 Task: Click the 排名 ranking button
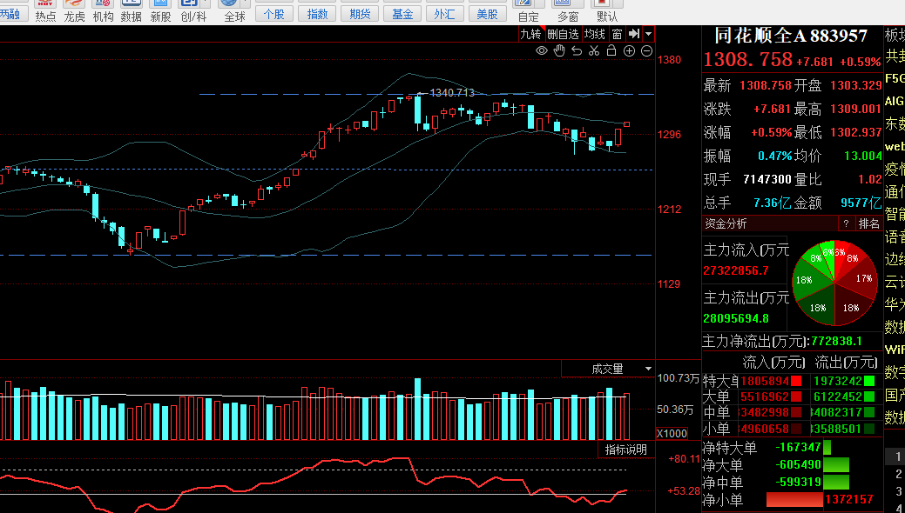869,223
